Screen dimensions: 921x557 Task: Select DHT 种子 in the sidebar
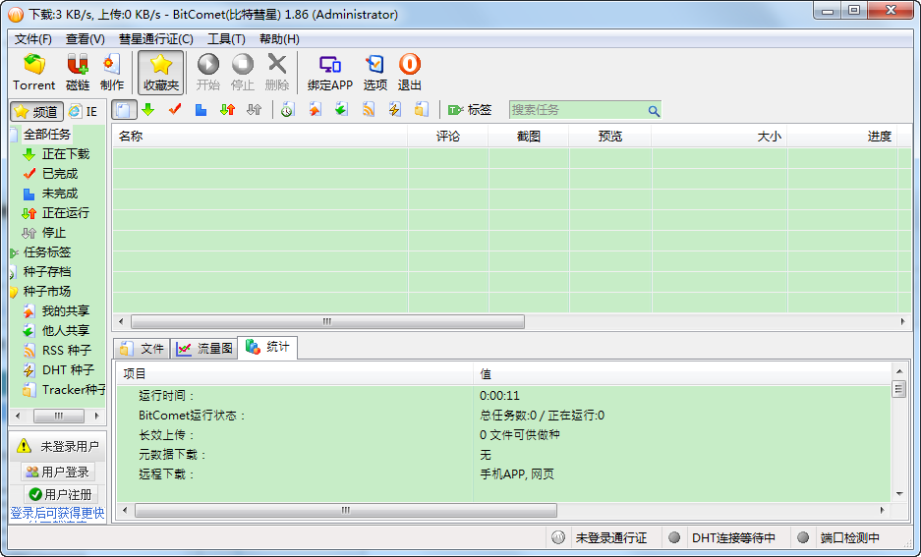pos(68,370)
